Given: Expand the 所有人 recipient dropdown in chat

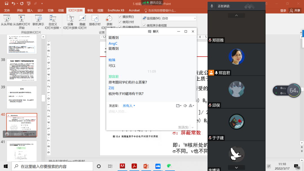Looking at the screenshot, I should 129,105.
